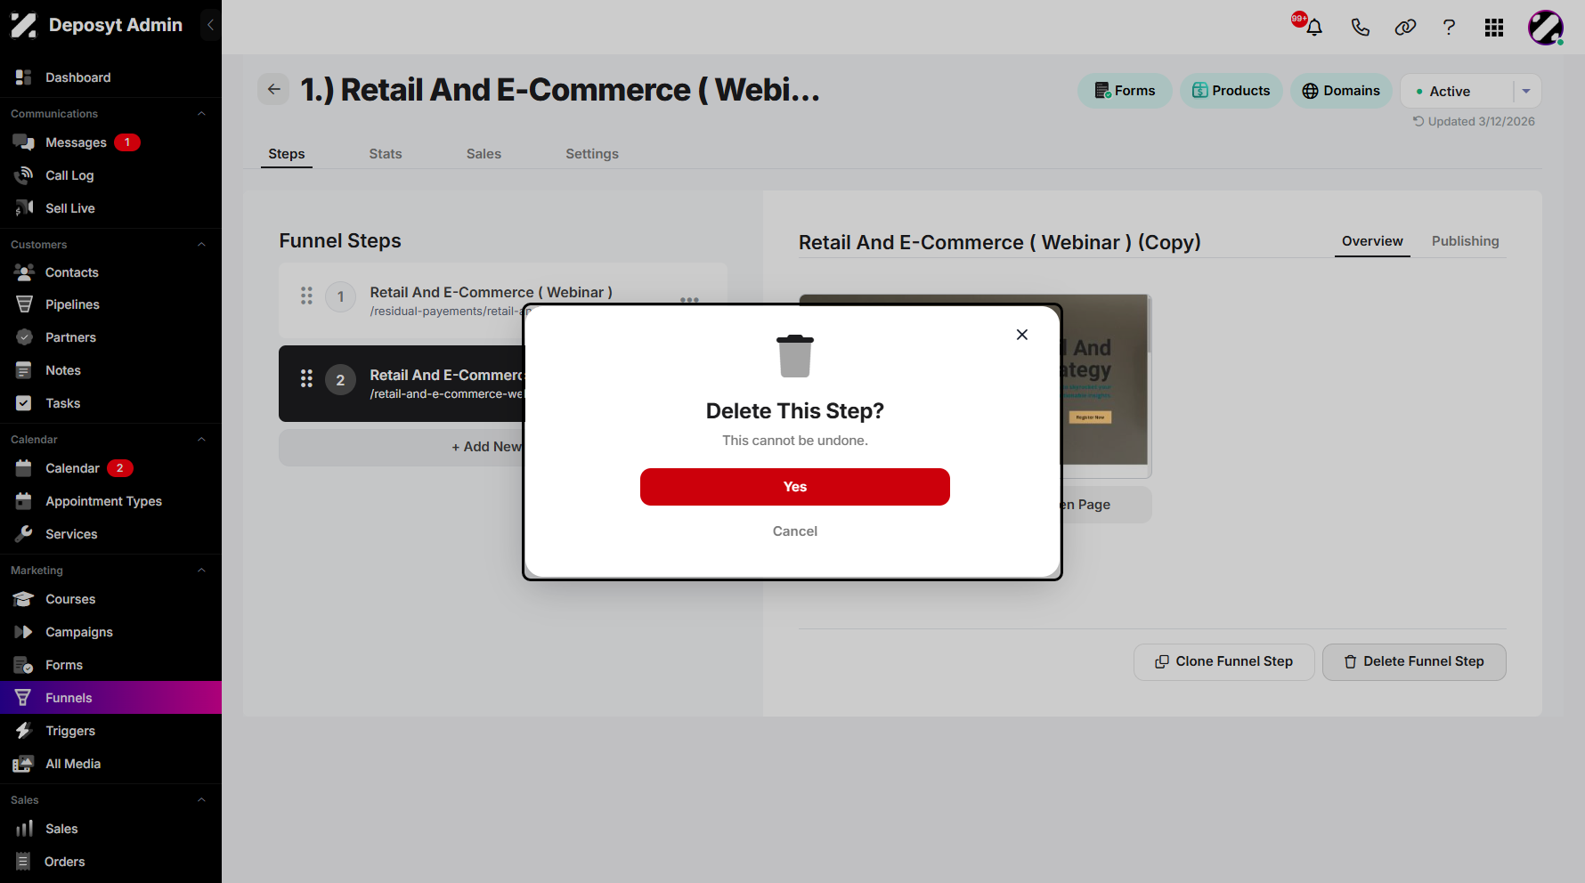1585x883 pixels.
Task: Collapse the Communications sidebar section
Action: point(201,113)
